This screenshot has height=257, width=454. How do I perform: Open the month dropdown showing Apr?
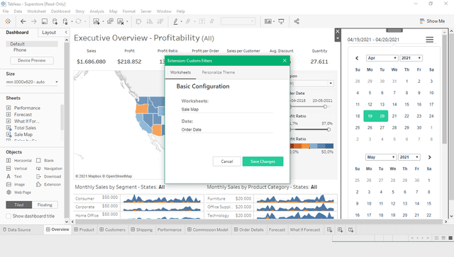point(382,58)
